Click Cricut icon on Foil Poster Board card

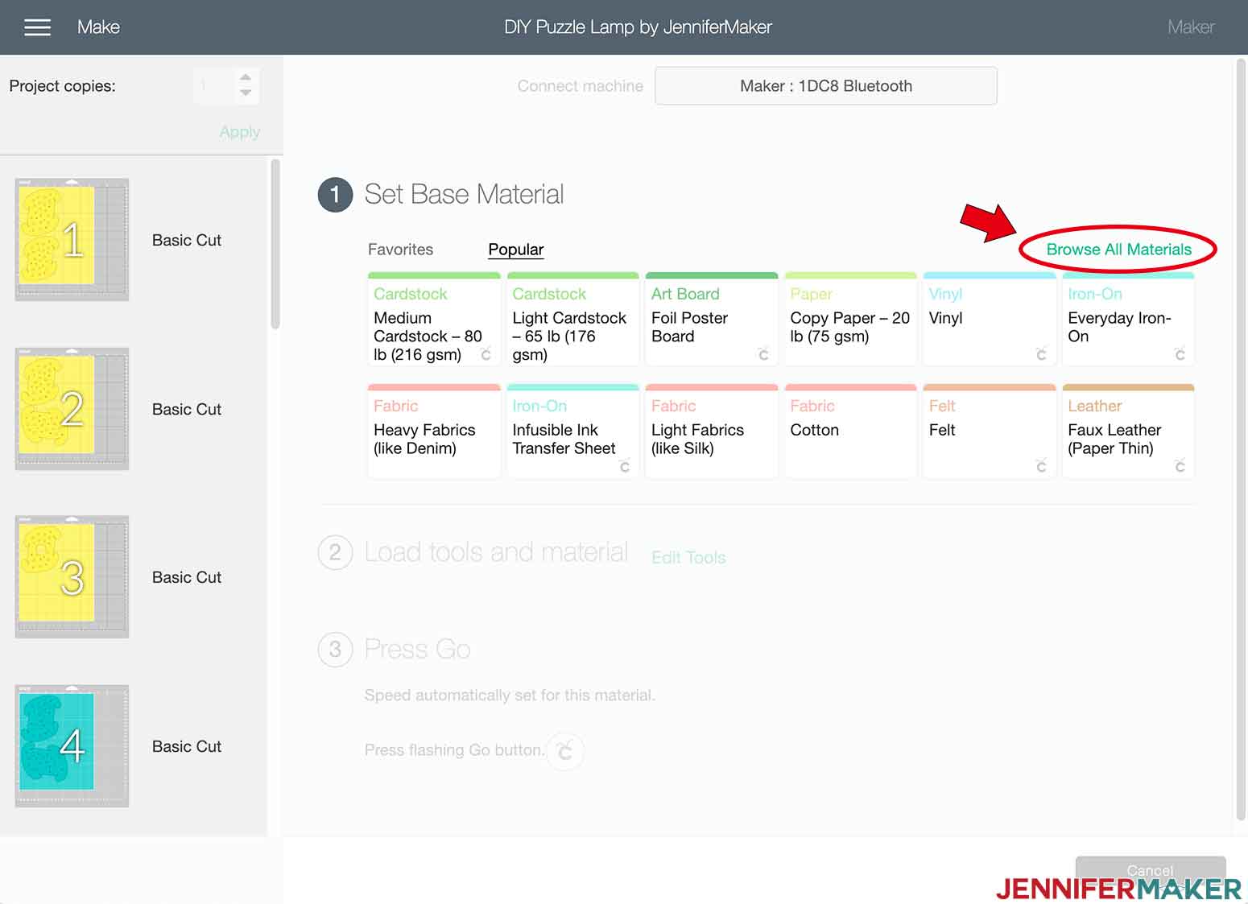tap(763, 354)
